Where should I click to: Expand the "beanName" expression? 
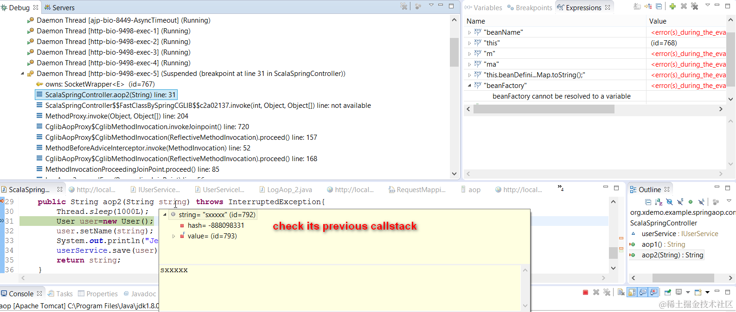(x=469, y=32)
